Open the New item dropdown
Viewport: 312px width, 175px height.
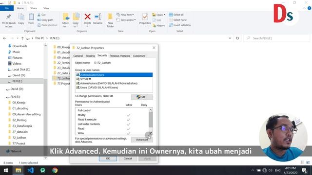point(125,15)
